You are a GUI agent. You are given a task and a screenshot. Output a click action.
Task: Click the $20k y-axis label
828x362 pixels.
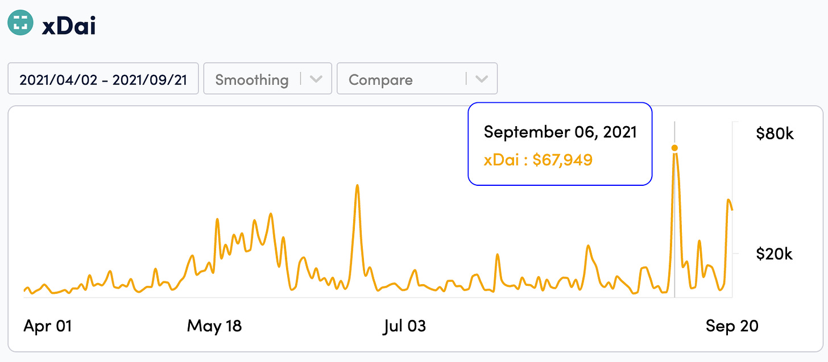click(775, 253)
